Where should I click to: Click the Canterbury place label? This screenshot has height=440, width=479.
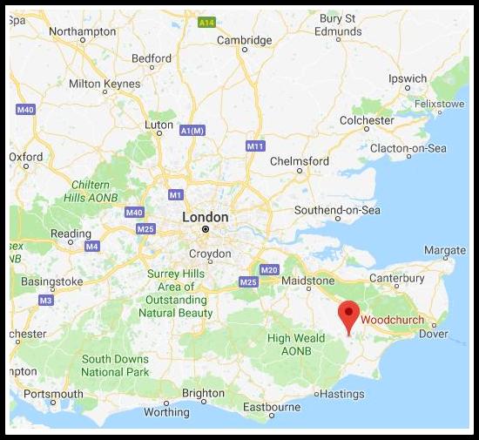point(397,278)
